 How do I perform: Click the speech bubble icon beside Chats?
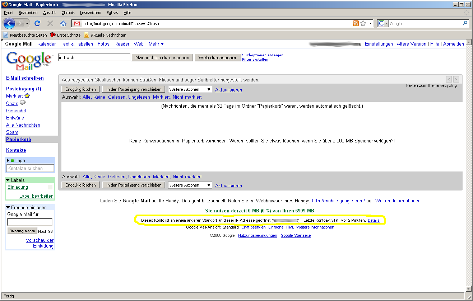click(23, 103)
